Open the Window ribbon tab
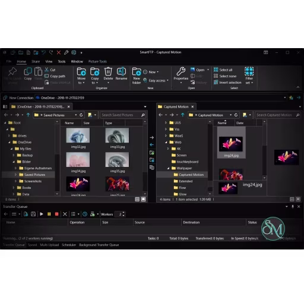Screen dimensions: 304x297 pos(77,62)
